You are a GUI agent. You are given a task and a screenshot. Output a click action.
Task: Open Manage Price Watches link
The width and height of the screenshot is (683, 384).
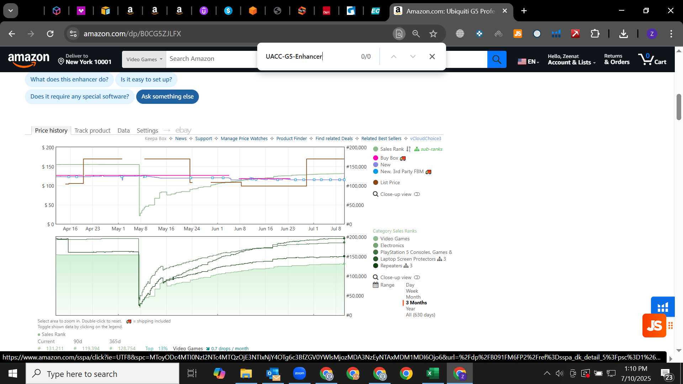pos(244,139)
